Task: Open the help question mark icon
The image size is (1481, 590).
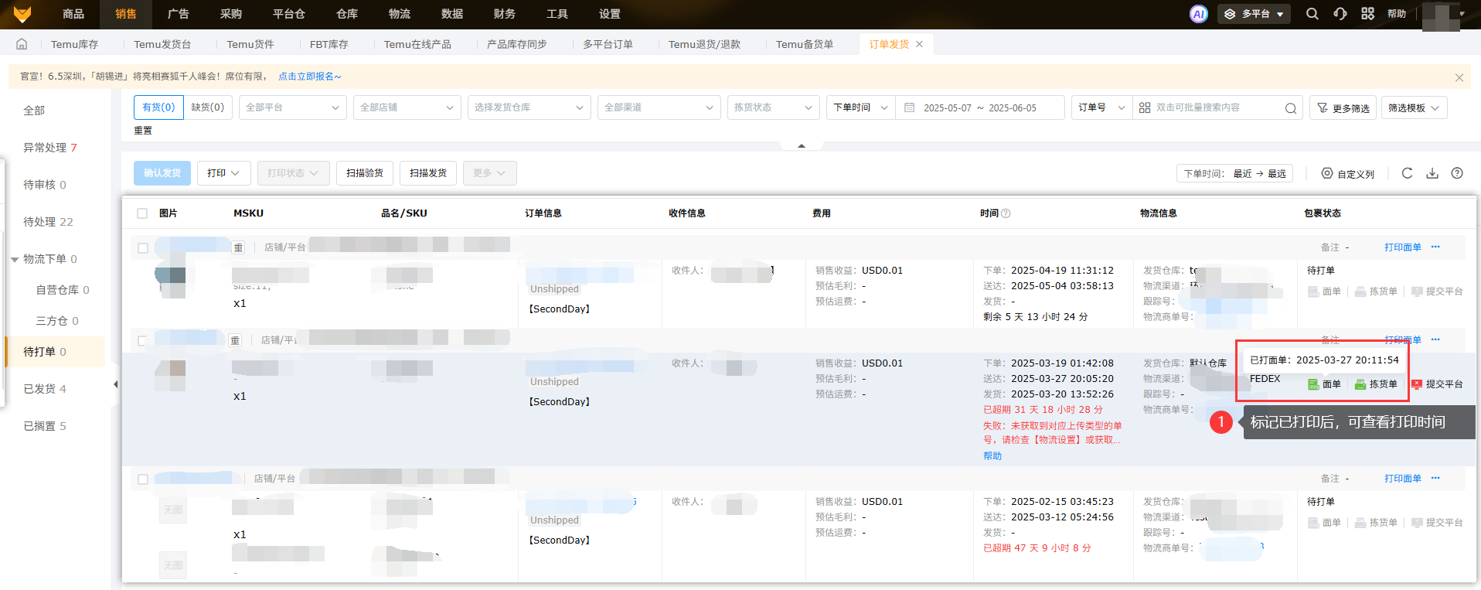Action: click(1456, 173)
